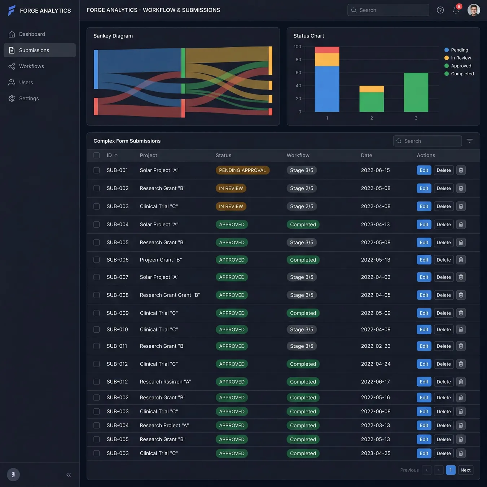Click the Project column header

coord(148,155)
